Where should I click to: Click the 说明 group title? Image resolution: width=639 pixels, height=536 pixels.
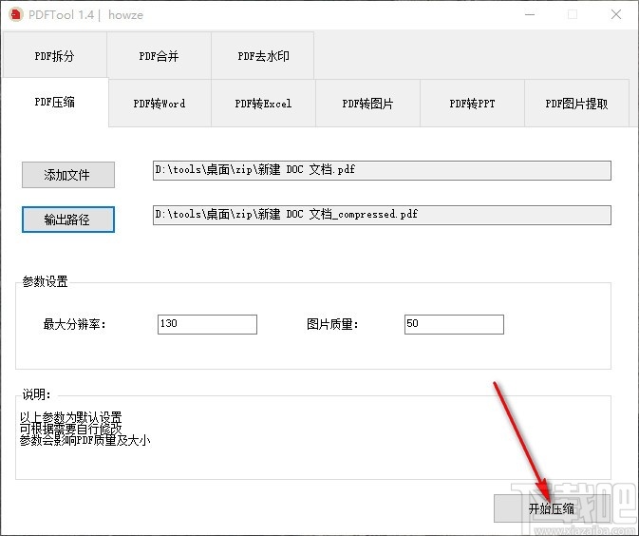(37, 394)
